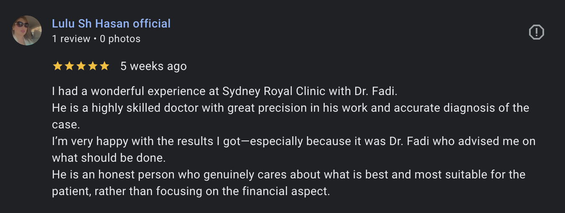565x213 pixels.
Task: Open Lulu Sh Hasan's profile photo
Action: (x=27, y=30)
